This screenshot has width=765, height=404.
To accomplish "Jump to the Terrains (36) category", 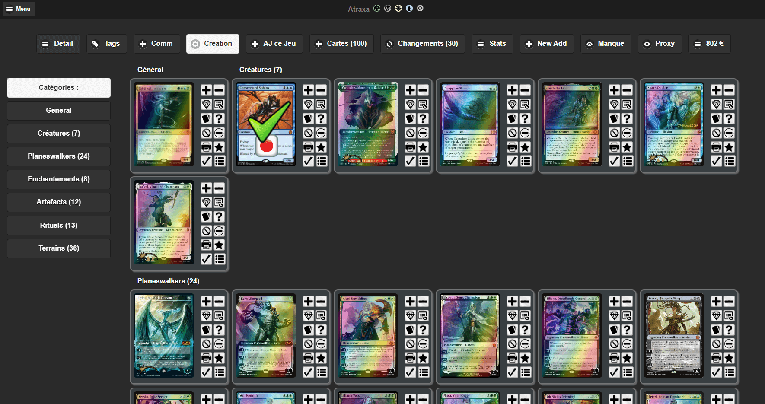I will pyautogui.click(x=59, y=248).
